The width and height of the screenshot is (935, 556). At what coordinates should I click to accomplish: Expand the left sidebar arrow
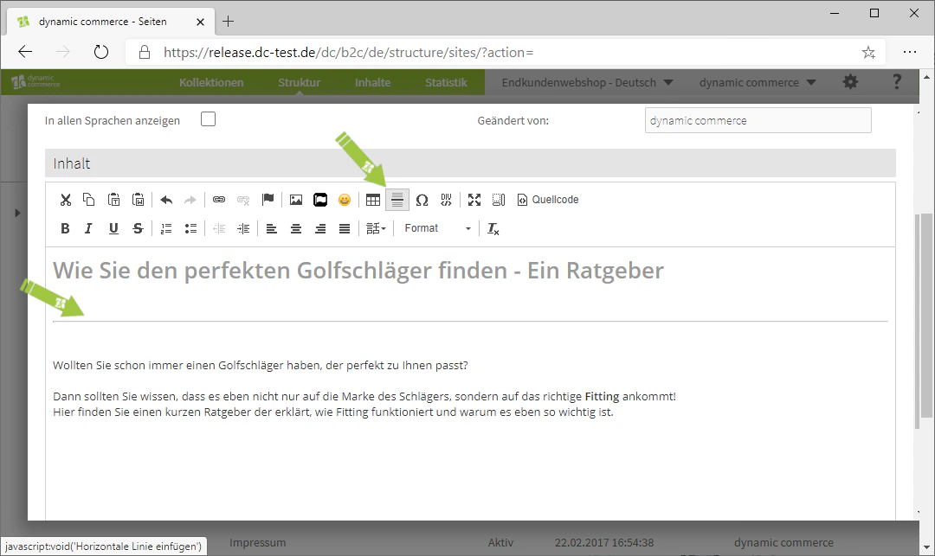(17, 213)
